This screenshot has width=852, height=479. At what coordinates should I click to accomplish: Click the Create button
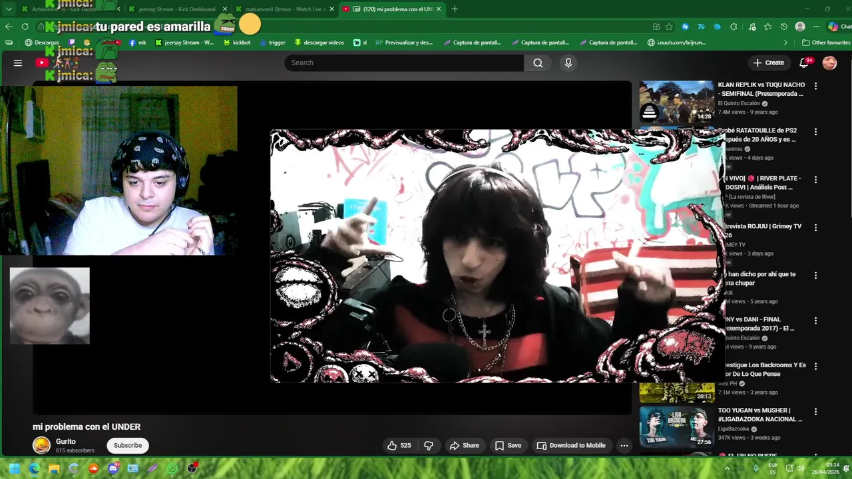(769, 63)
